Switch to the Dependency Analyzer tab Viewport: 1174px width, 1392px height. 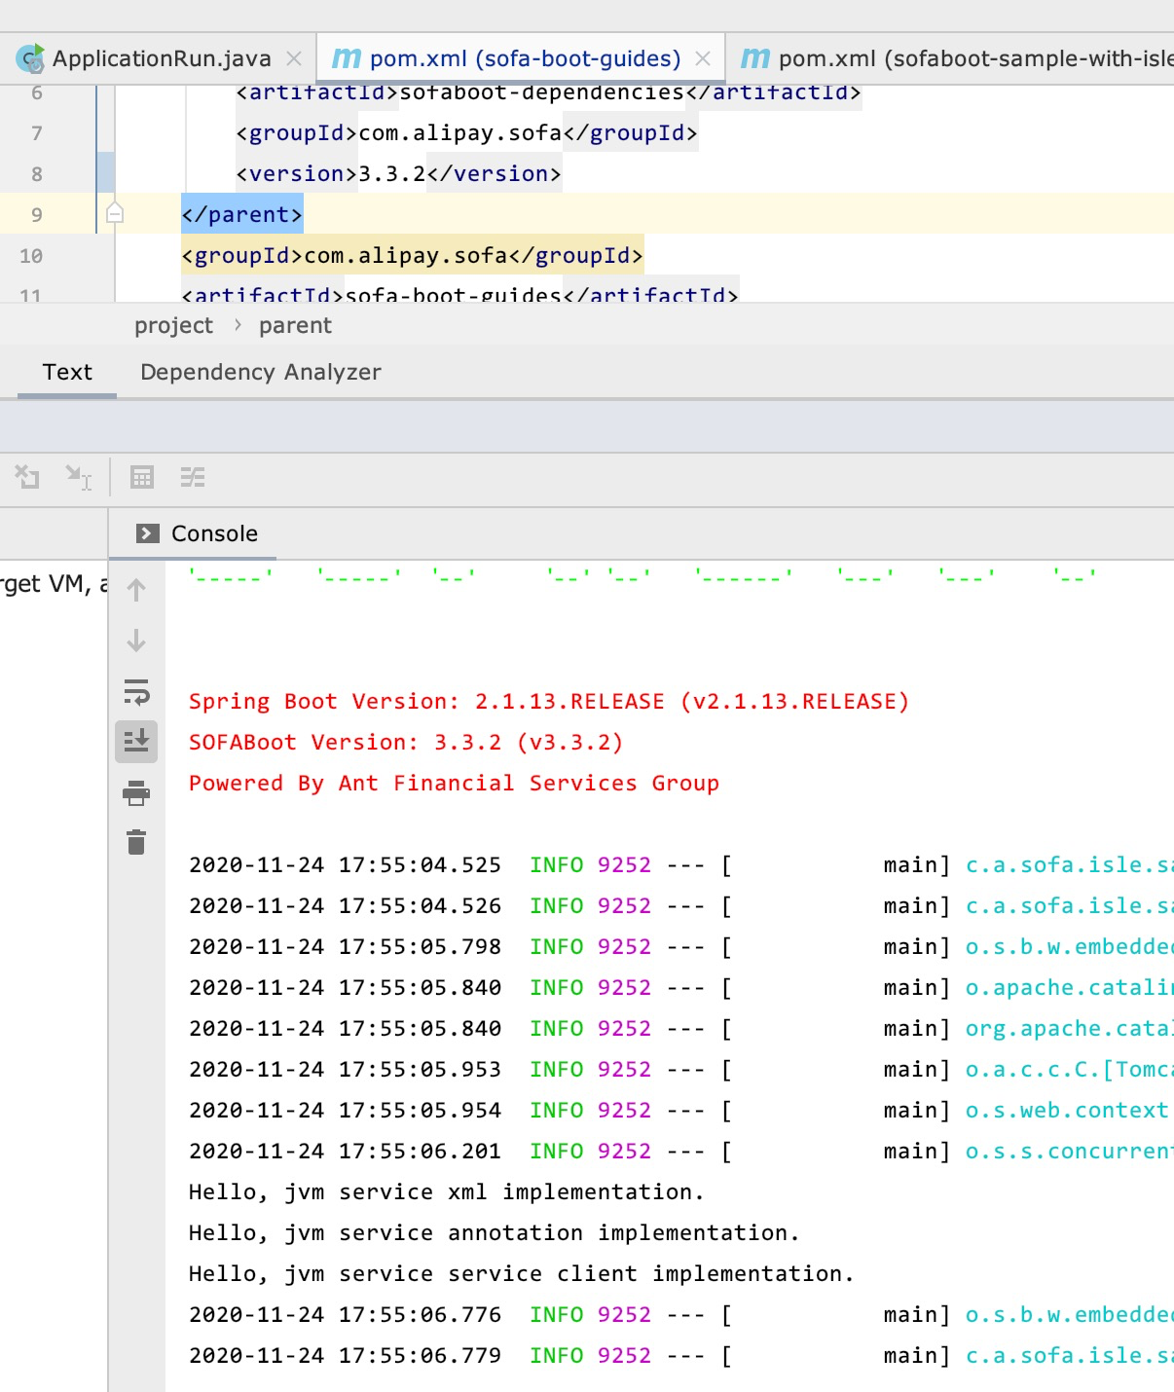260,372
